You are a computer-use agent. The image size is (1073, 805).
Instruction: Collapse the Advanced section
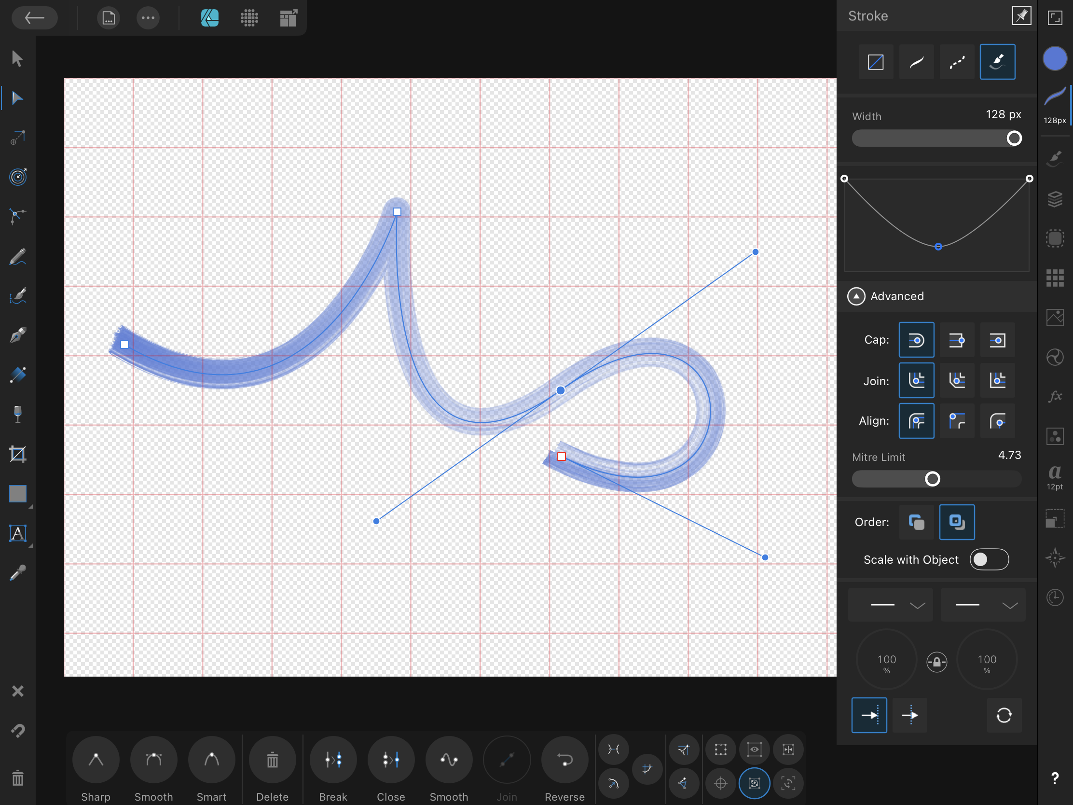pos(856,296)
